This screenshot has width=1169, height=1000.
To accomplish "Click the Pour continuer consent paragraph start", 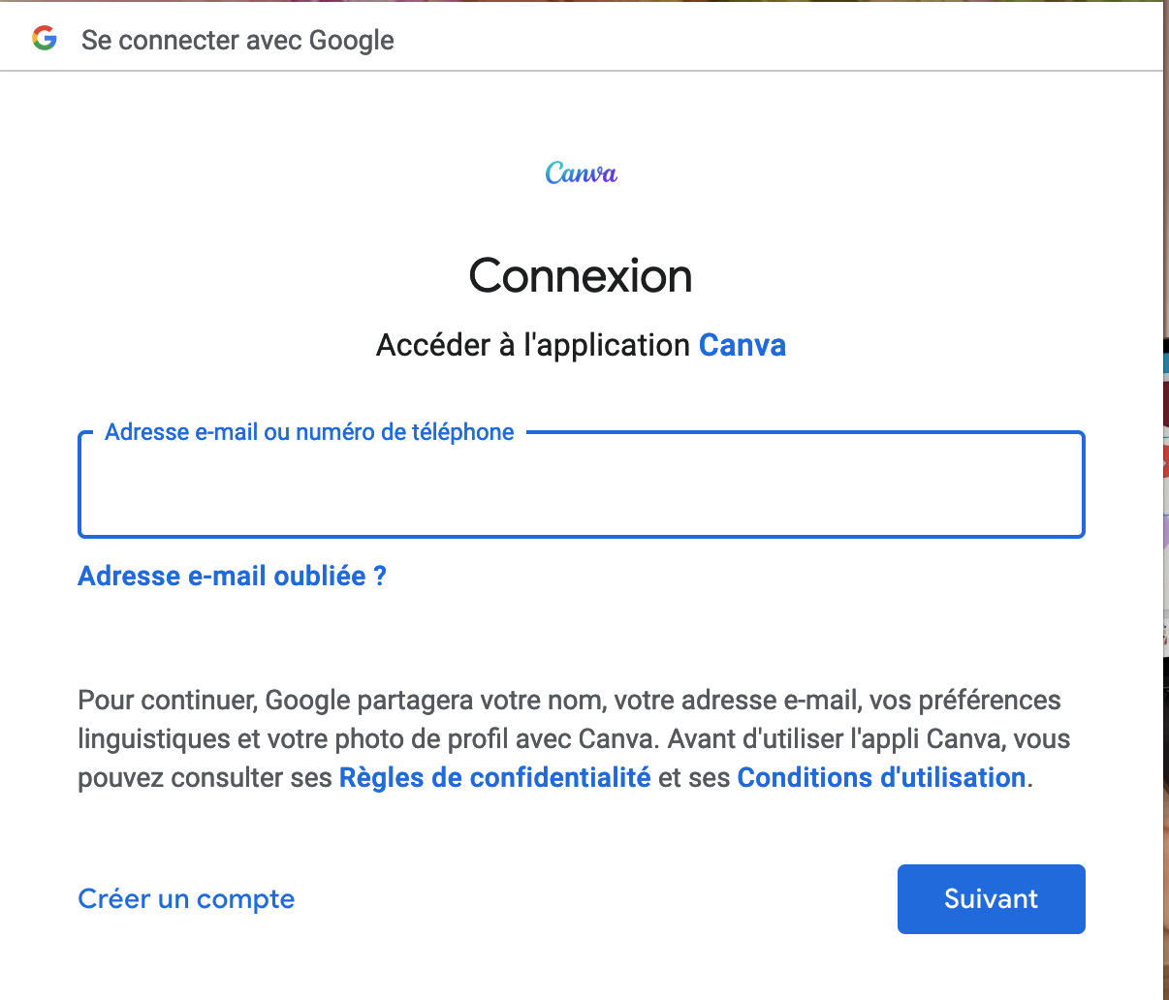I will click(x=168, y=700).
